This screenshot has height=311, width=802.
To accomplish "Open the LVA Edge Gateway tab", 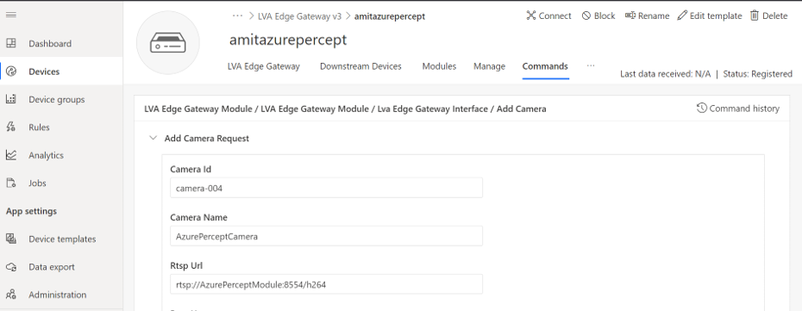I will (x=264, y=66).
